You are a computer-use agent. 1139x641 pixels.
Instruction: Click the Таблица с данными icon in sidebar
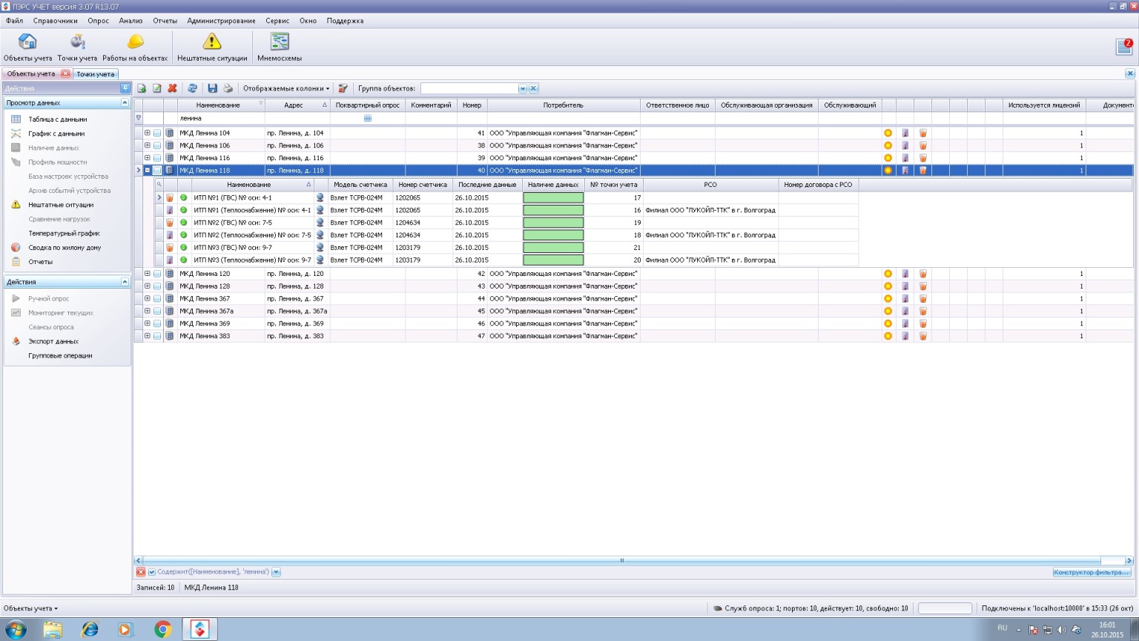[16, 119]
